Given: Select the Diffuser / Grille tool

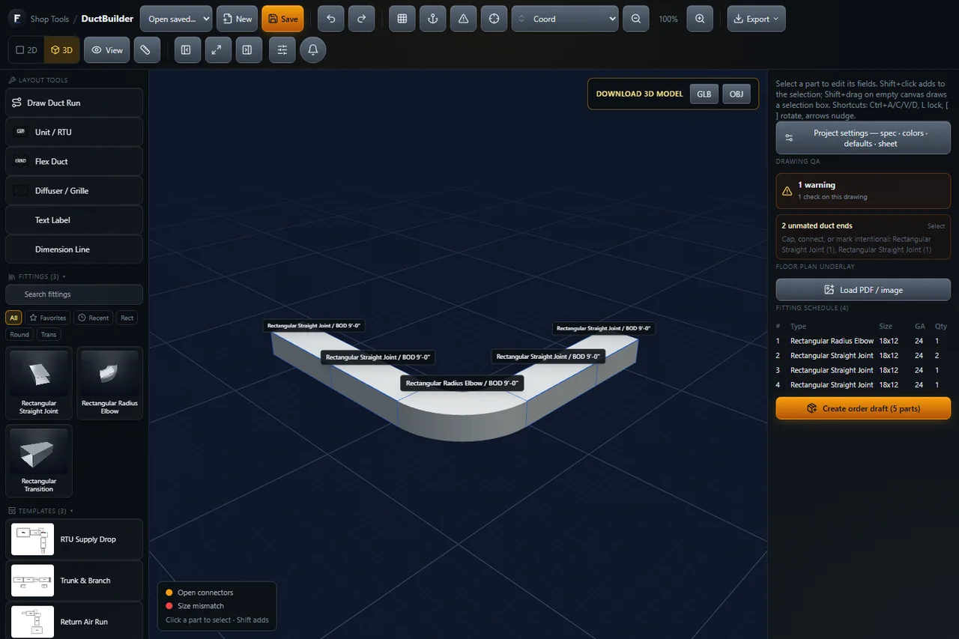Looking at the screenshot, I should click(x=74, y=190).
